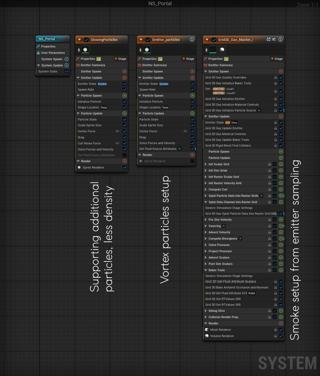Add a module to Grid3D Emitter Update
The image size is (320, 376).
pos(281,116)
